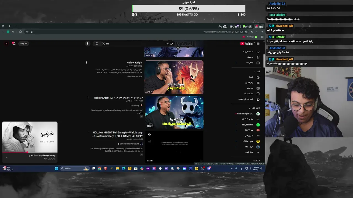Open the Windows Start button
This screenshot has width=353, height=198.
click(x=56, y=169)
